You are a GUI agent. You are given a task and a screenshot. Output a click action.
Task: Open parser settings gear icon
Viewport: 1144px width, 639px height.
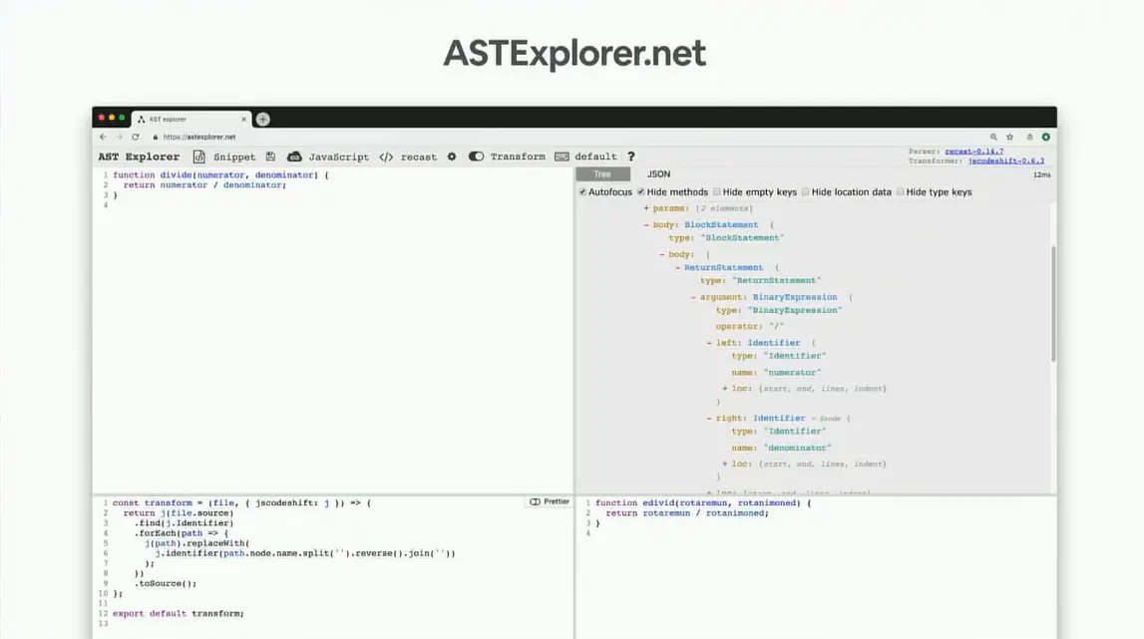pos(452,157)
